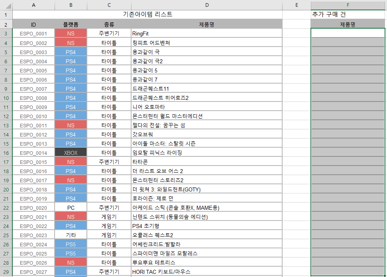Click the '오큘러스 퀘스트2' cell

tap(207, 235)
